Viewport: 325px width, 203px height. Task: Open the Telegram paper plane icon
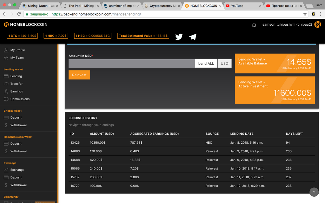[x=193, y=36]
